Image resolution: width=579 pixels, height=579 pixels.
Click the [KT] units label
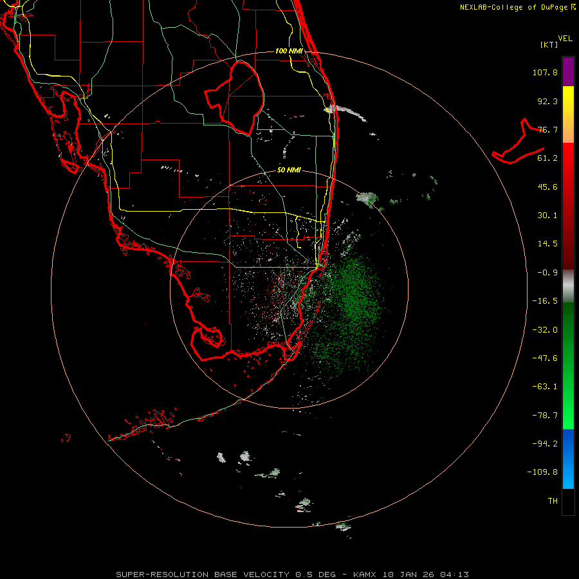pos(549,44)
